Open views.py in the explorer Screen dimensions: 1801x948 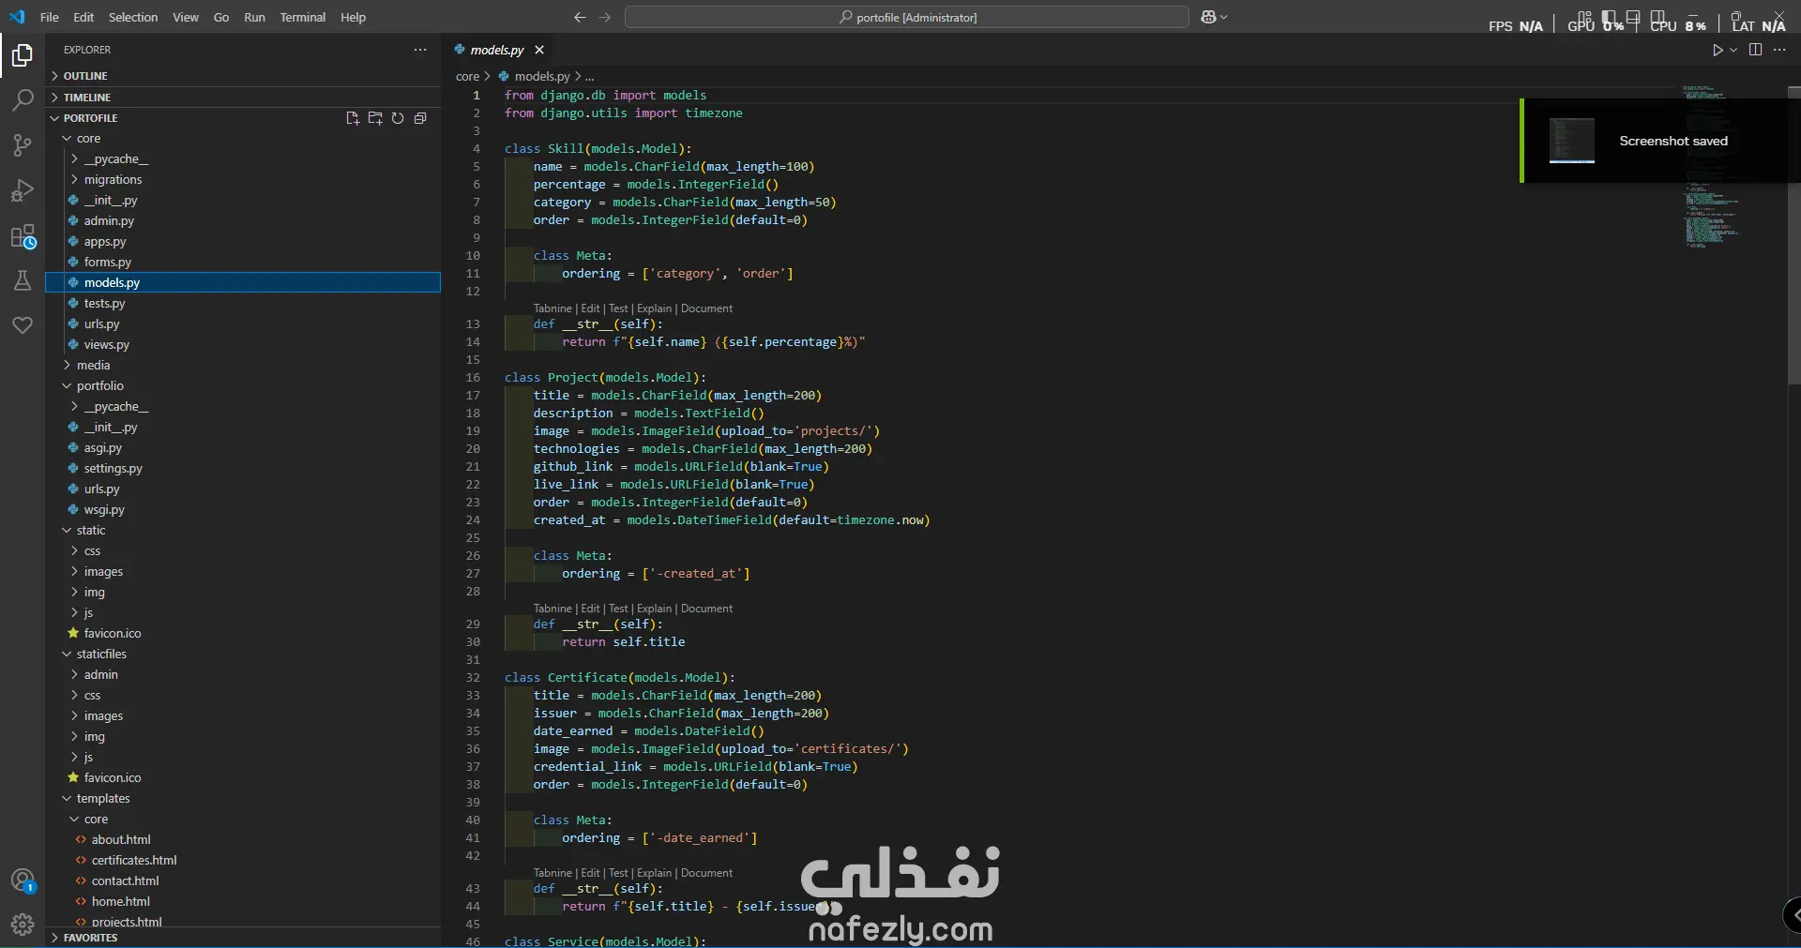pos(107,345)
